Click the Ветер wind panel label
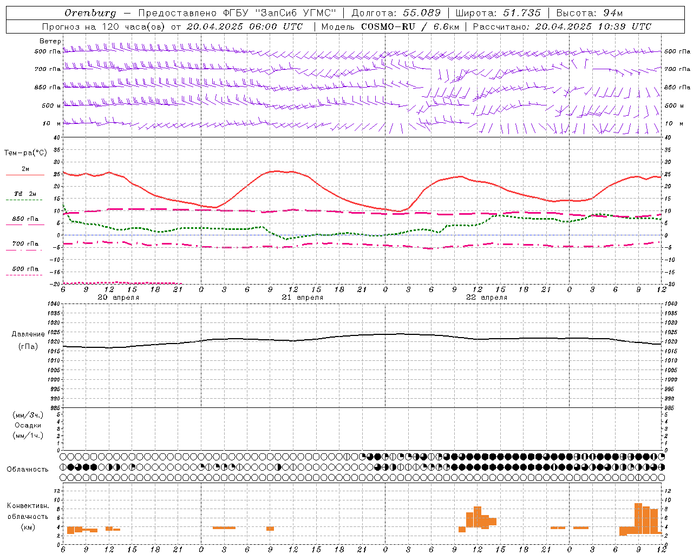The image size is (693, 554). [x=50, y=41]
